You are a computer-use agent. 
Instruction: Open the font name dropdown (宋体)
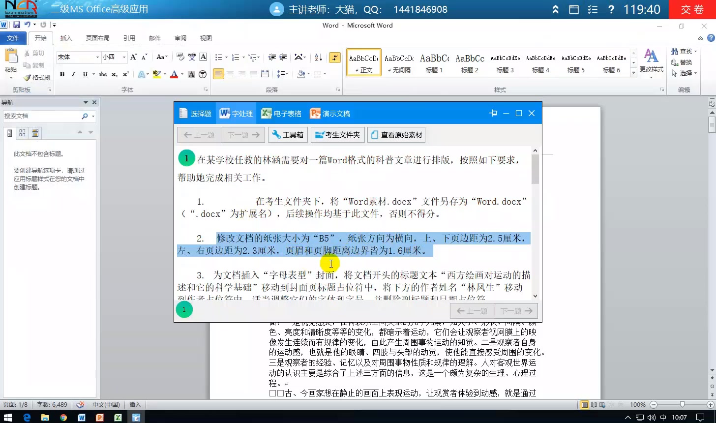coord(97,57)
